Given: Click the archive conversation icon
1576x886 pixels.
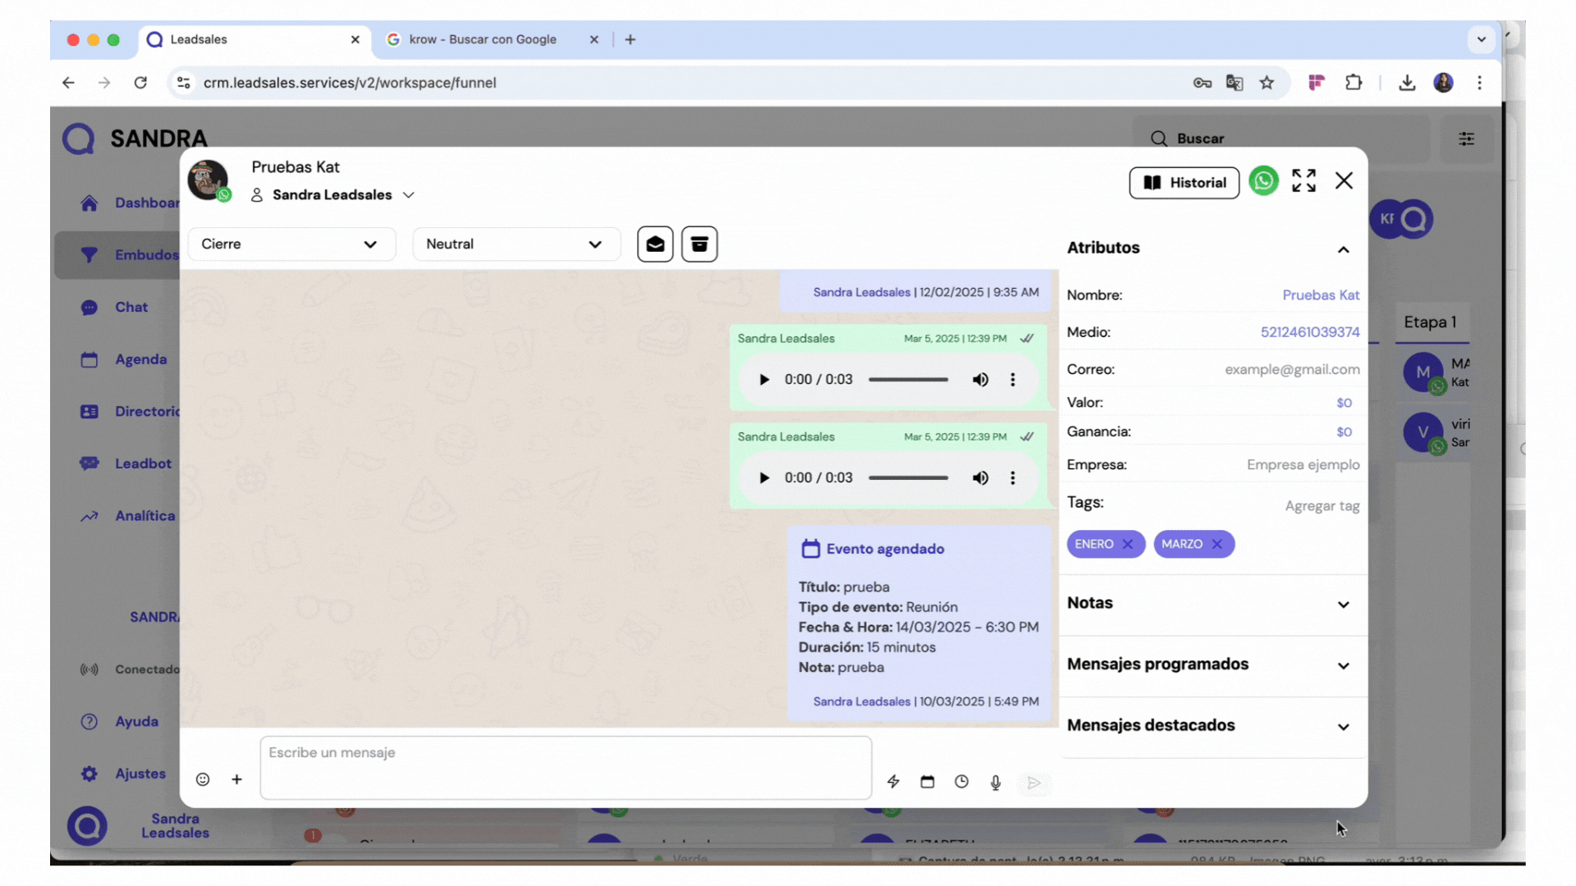Looking at the screenshot, I should click(x=699, y=244).
